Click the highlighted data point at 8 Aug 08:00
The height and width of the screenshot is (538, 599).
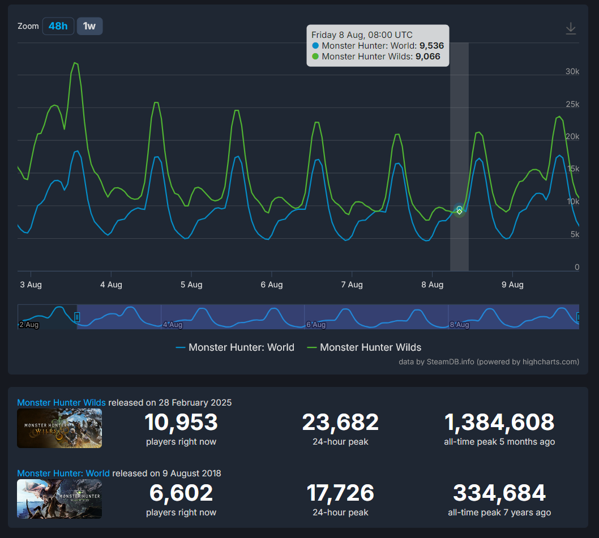click(460, 210)
